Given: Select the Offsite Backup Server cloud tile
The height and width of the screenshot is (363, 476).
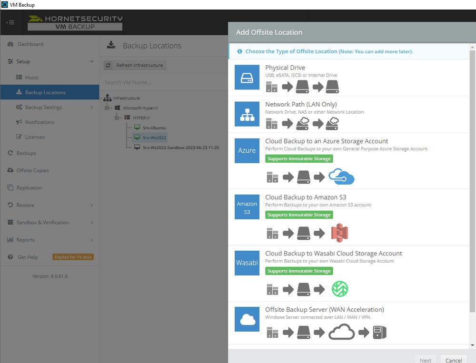Looking at the screenshot, I should pyautogui.click(x=247, y=319).
